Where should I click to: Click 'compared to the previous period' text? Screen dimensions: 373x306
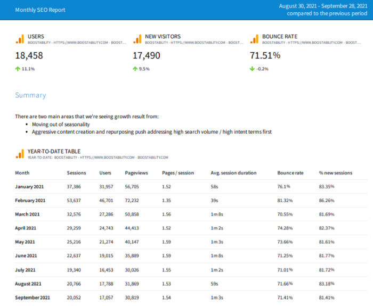(x=327, y=13)
